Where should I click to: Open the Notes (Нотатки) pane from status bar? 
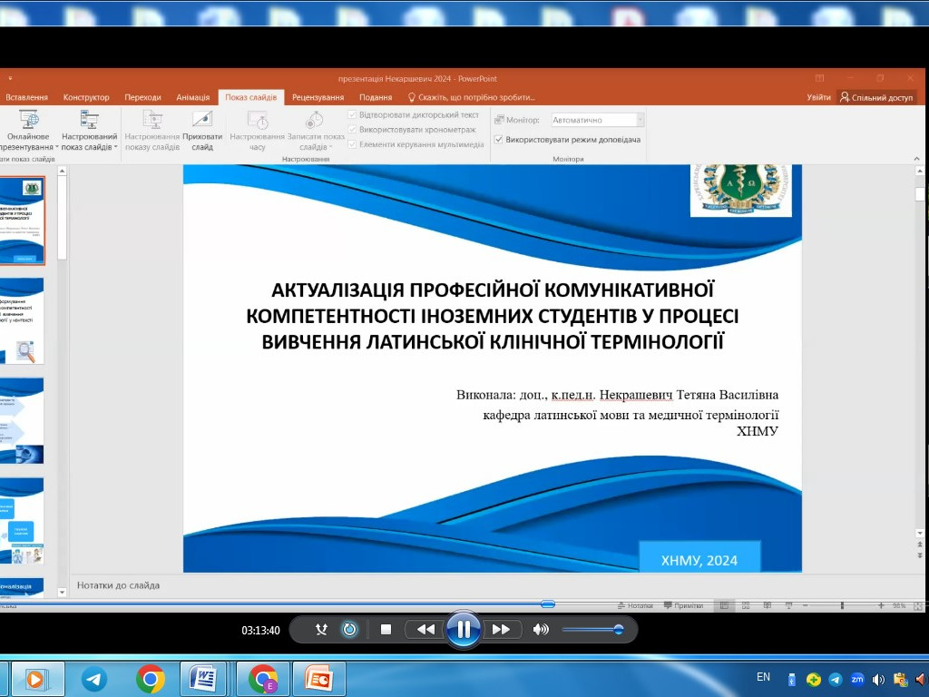point(635,605)
